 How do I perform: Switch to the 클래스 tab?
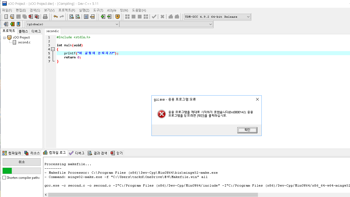[23, 31]
